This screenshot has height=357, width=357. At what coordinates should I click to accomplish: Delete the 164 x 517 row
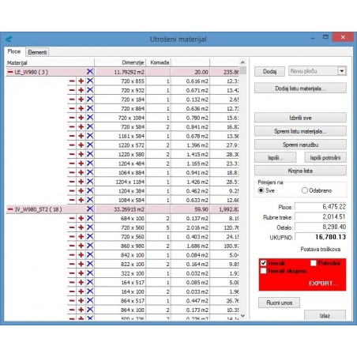[90, 282]
